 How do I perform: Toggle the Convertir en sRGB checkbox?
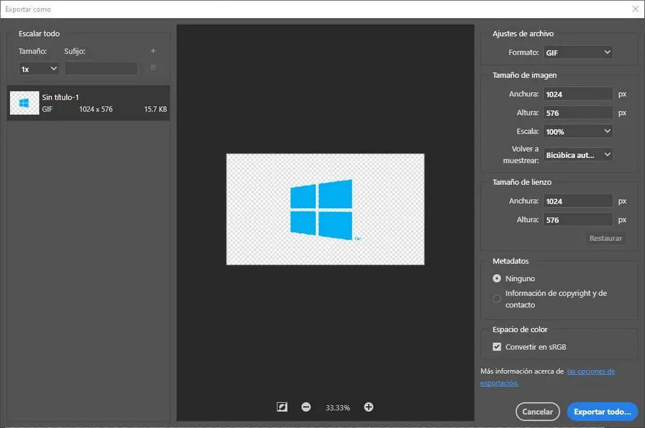(x=497, y=347)
